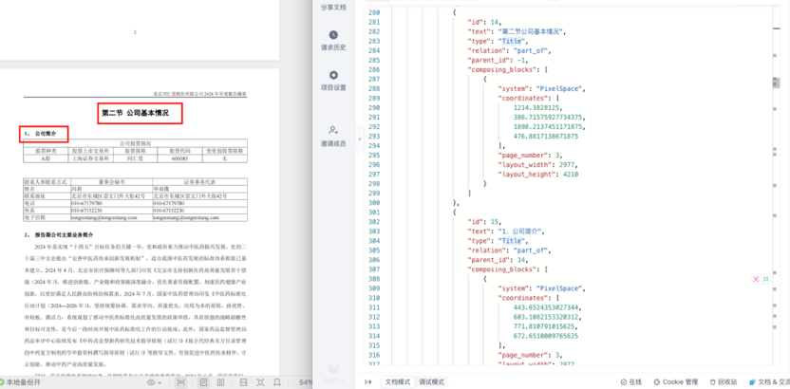
Task: Switch to 文档模式
Action: [398, 382]
